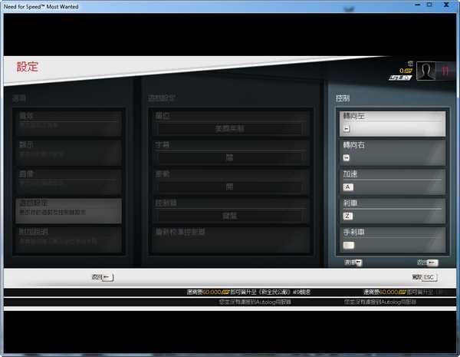Click the SP speed points badge icon

point(400,78)
